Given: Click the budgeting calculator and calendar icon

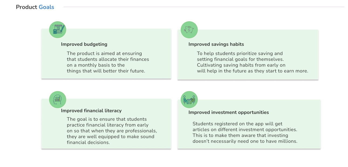Looking at the screenshot, I should (x=57, y=30).
